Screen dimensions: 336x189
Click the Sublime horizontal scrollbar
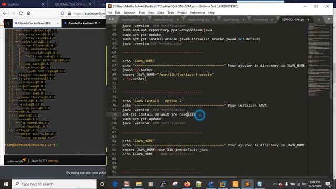coord(172,177)
